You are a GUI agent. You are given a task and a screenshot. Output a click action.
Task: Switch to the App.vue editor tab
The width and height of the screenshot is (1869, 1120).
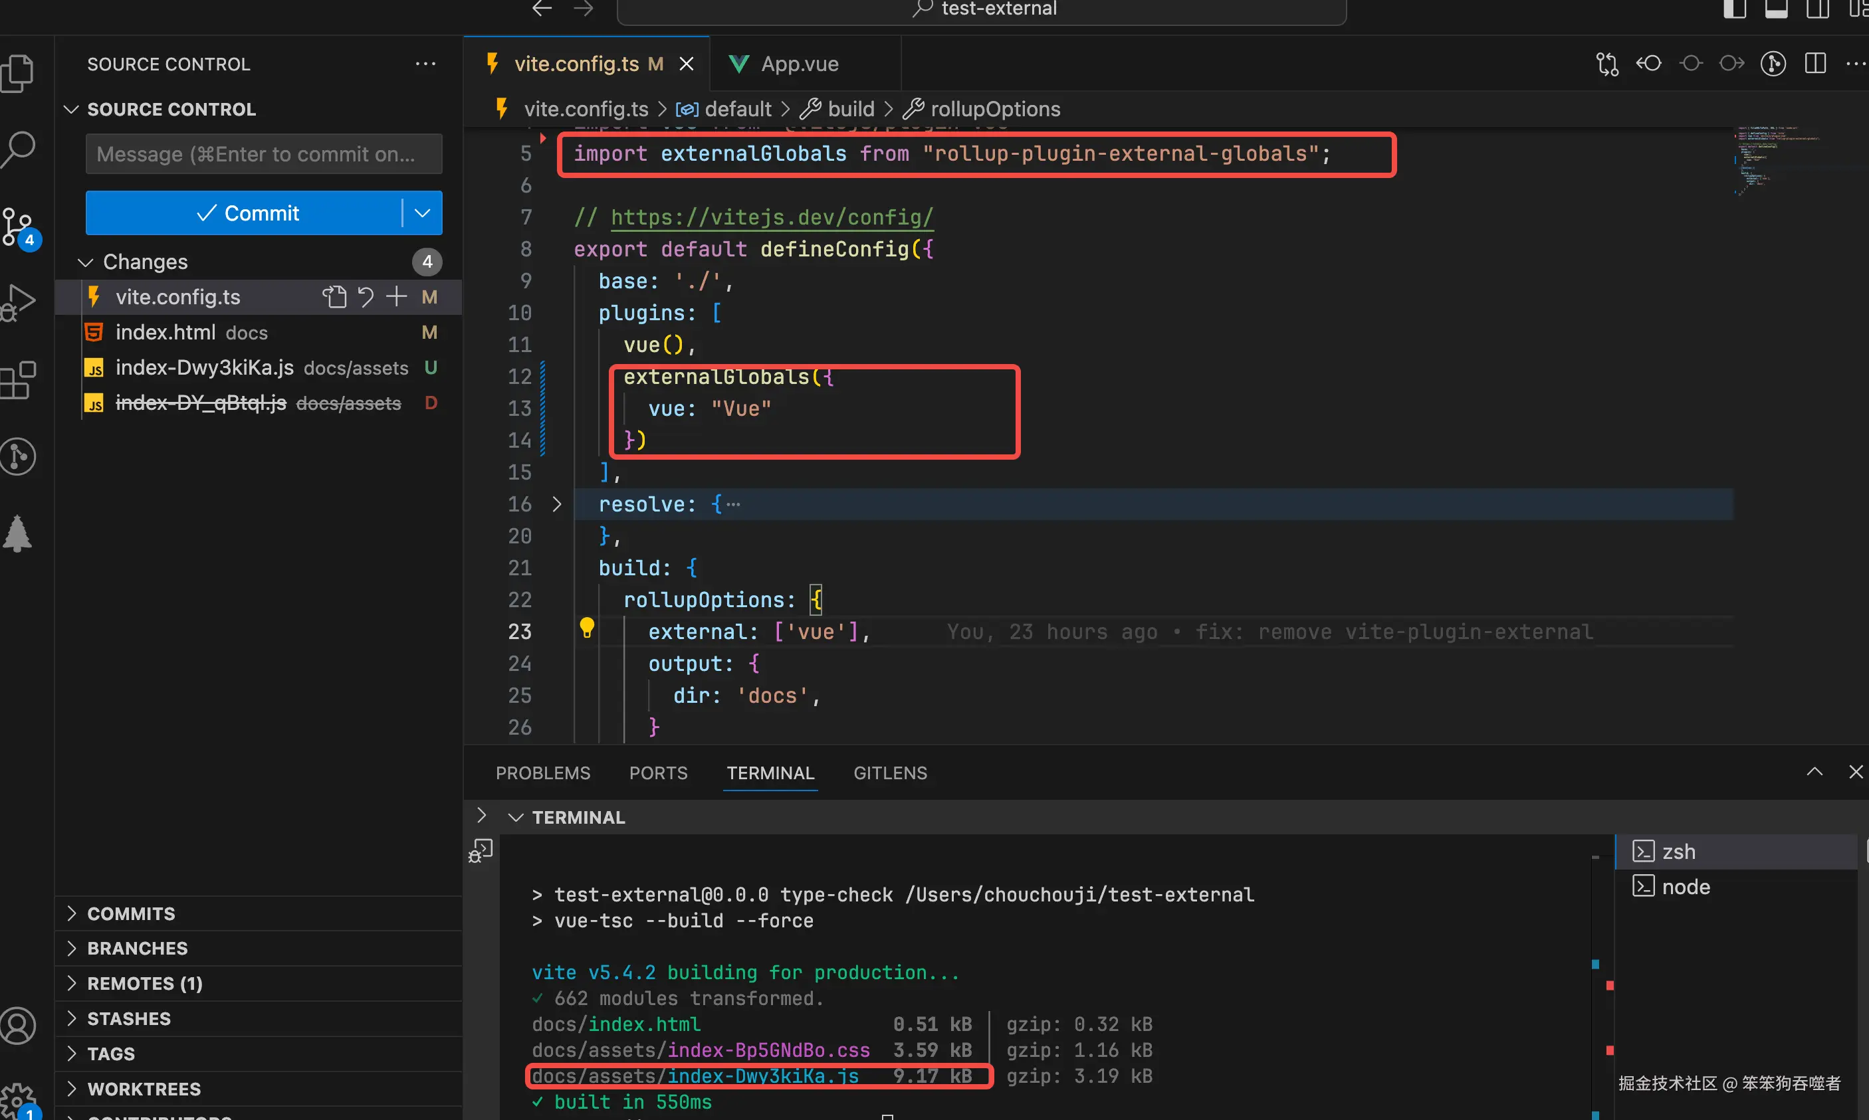[x=799, y=64]
